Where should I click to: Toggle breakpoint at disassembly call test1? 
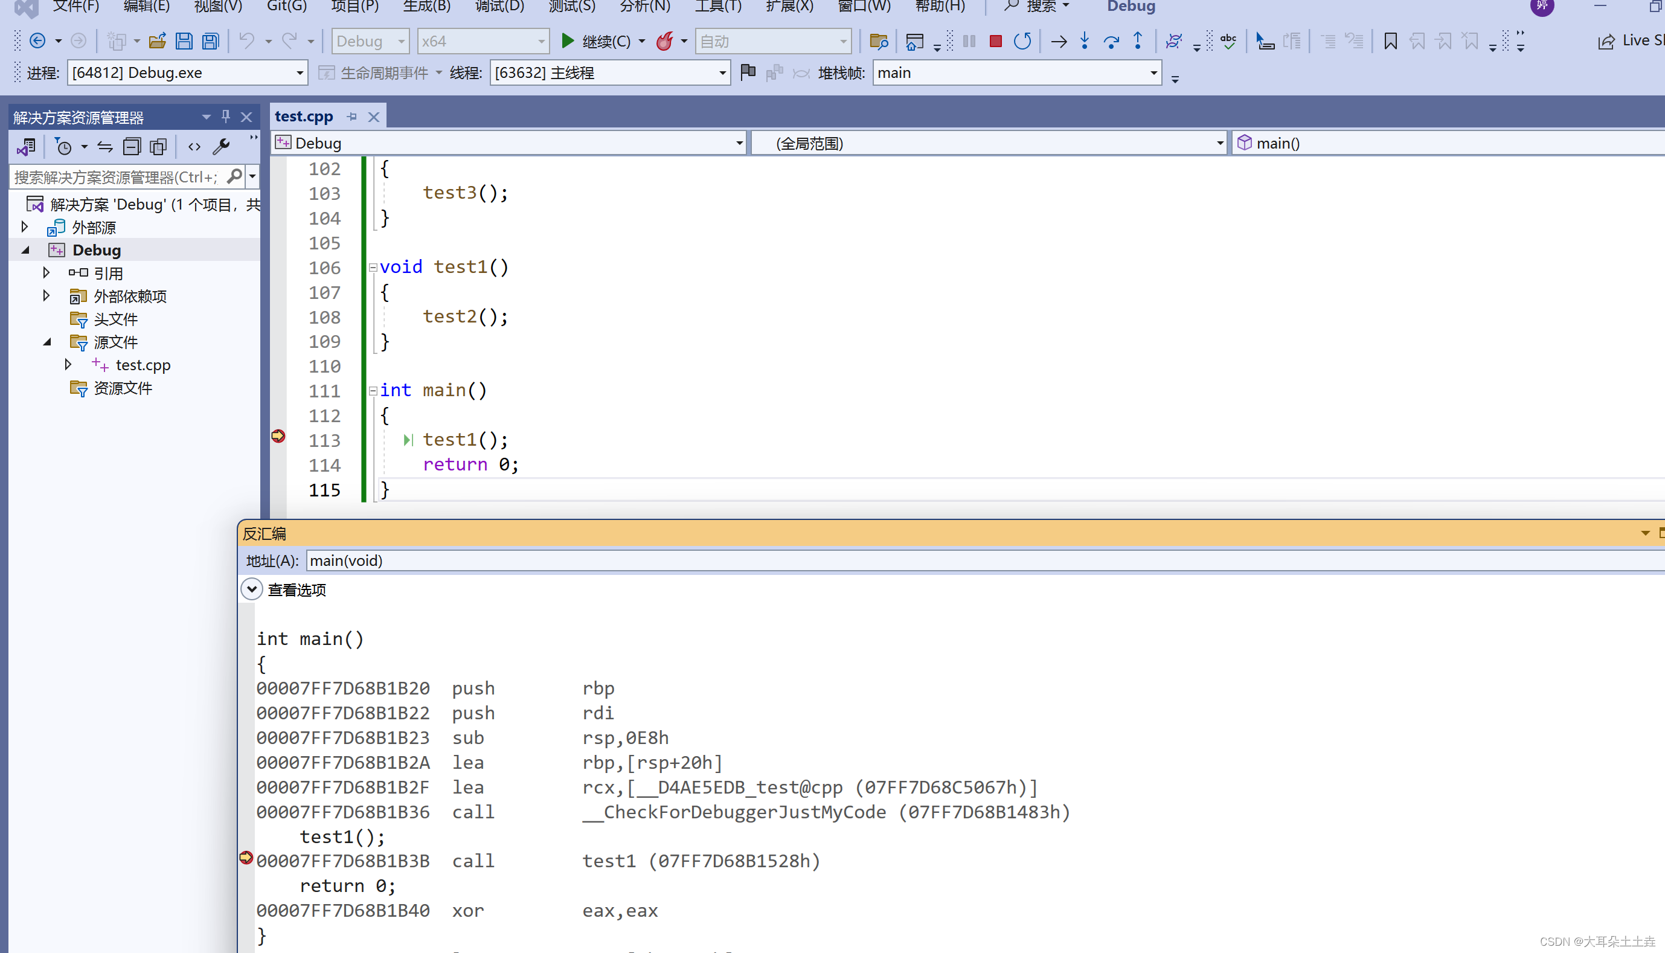246,858
